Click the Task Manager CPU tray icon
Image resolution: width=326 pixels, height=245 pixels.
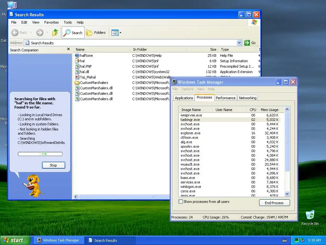tap(297, 240)
